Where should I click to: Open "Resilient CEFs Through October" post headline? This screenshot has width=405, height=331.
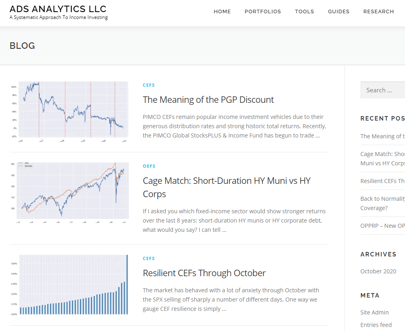tap(204, 273)
